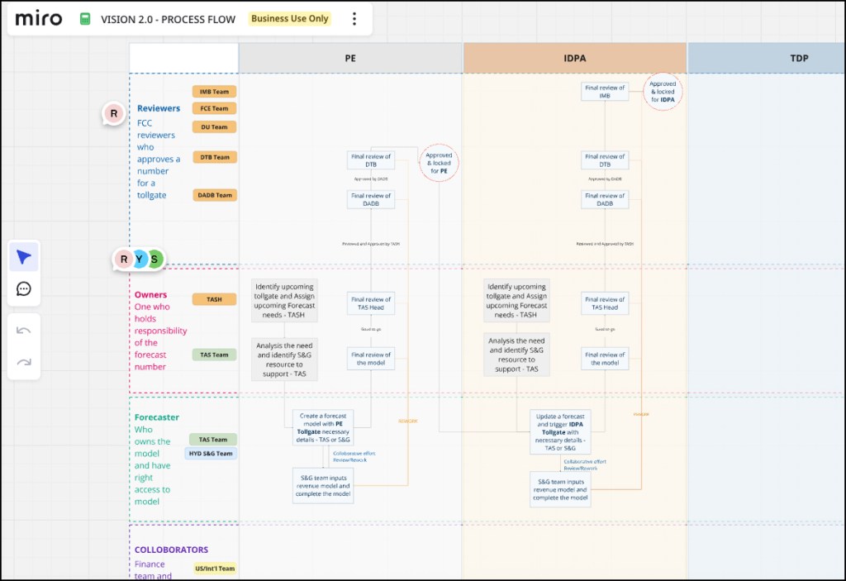
Task: Click the Approved & locked for PE circle
Action: tap(439, 163)
